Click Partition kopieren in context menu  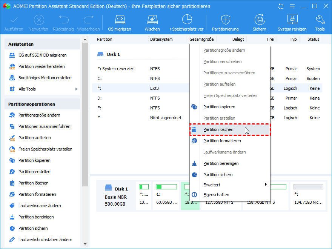coord(230,107)
